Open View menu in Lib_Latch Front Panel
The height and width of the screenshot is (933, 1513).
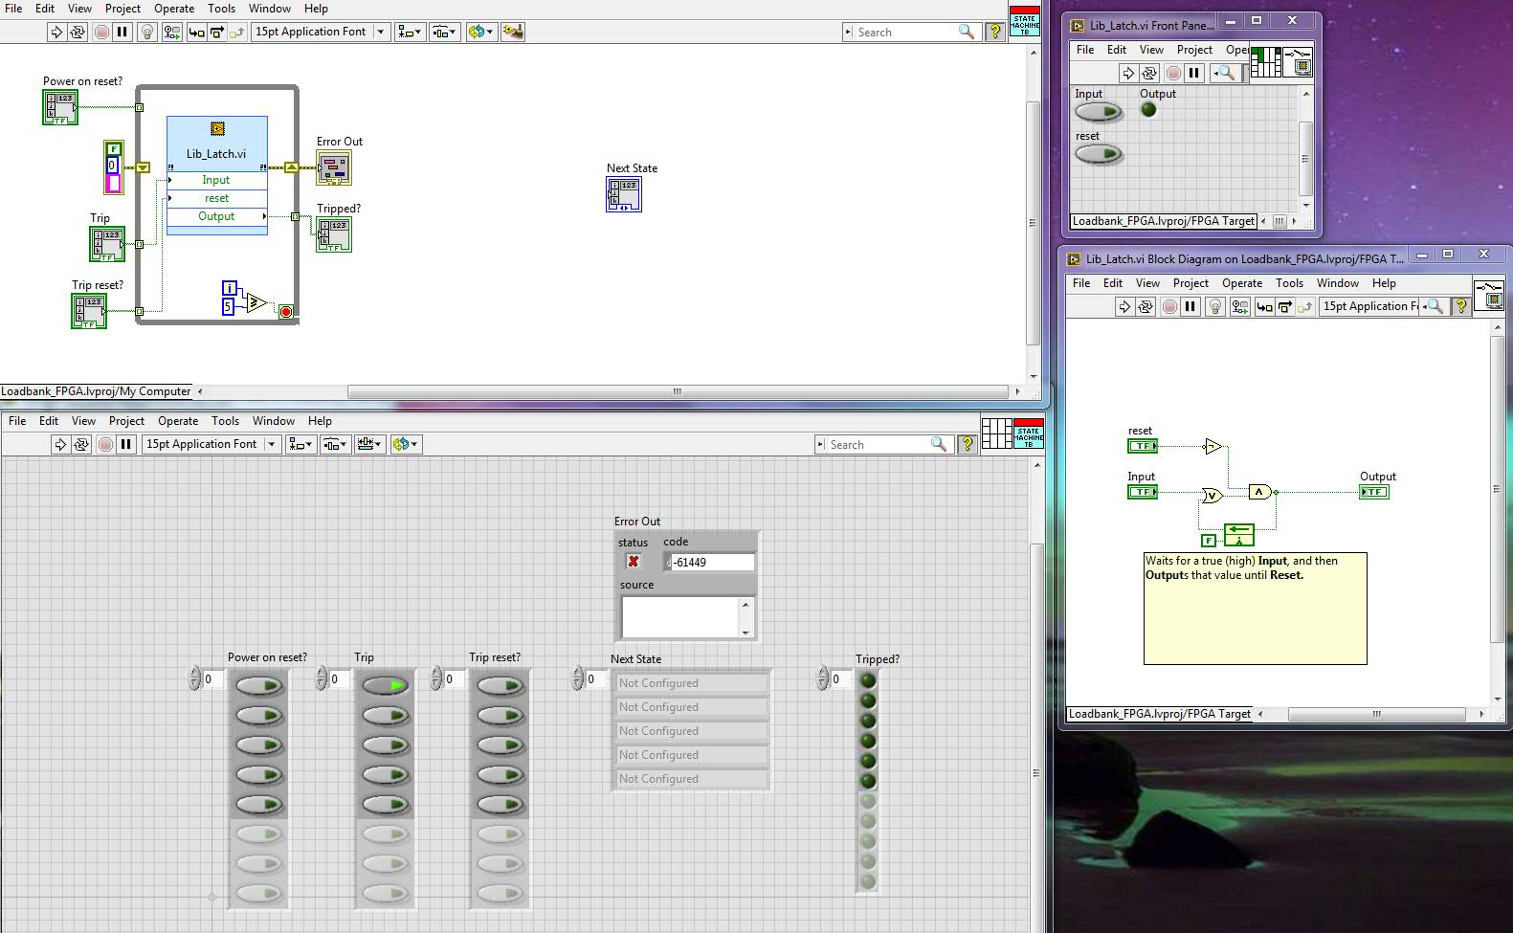point(1151,50)
